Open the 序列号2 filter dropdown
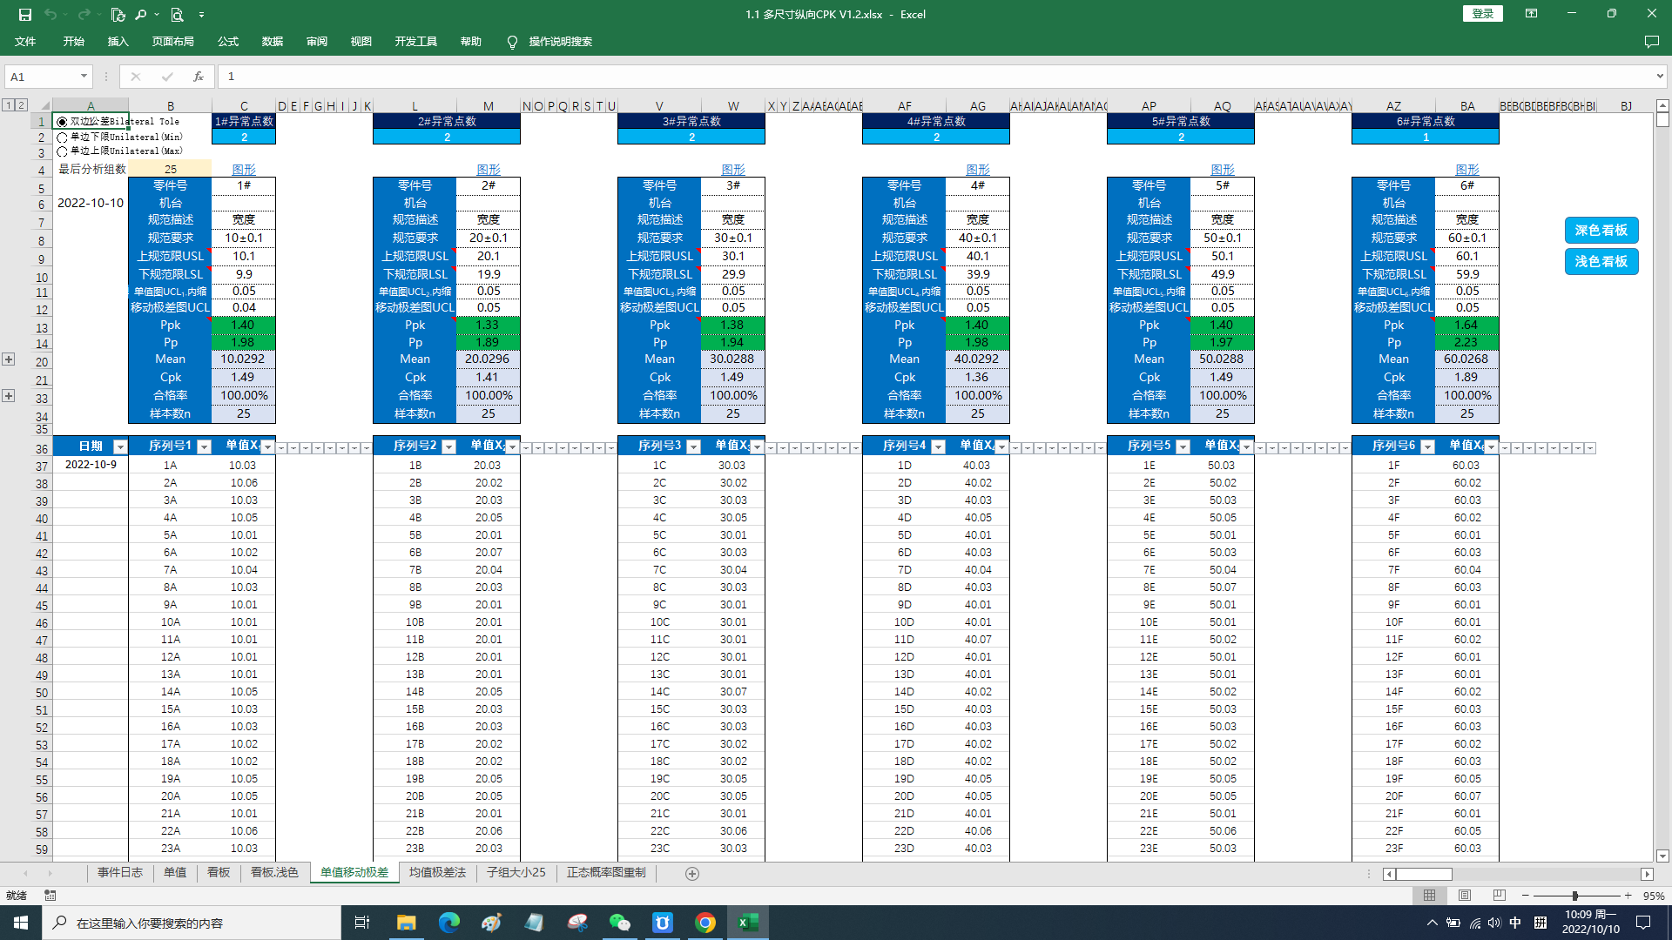This screenshot has width=1672, height=940. 448,446
